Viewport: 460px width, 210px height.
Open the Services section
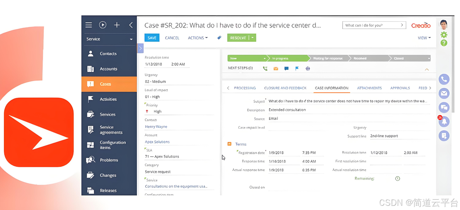[109, 115]
